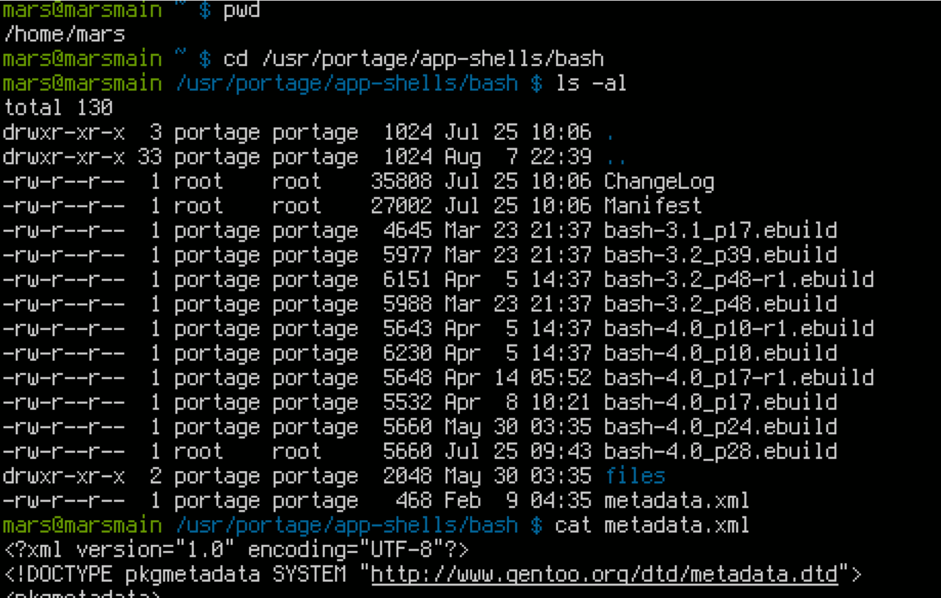Select bash-3.1_p17.ebuild in the file listing
The height and width of the screenshot is (598, 941).
tap(720, 231)
